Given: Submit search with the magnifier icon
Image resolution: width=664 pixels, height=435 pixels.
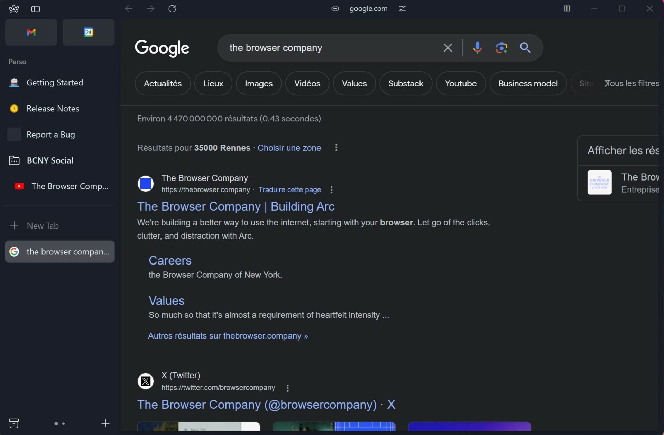Looking at the screenshot, I should [x=525, y=48].
